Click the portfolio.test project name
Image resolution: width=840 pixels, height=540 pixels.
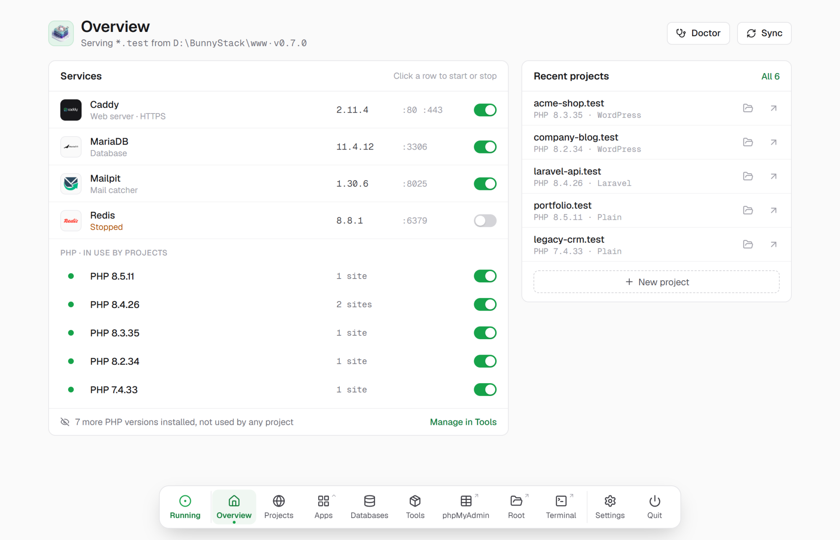tap(562, 205)
